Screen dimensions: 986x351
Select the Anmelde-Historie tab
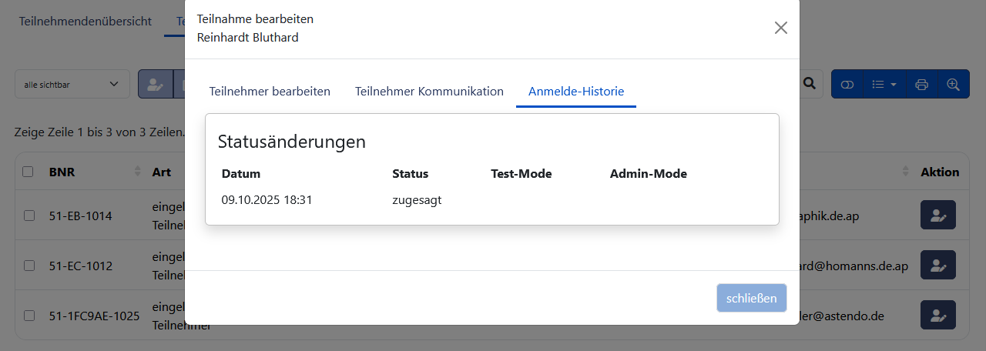(x=575, y=91)
